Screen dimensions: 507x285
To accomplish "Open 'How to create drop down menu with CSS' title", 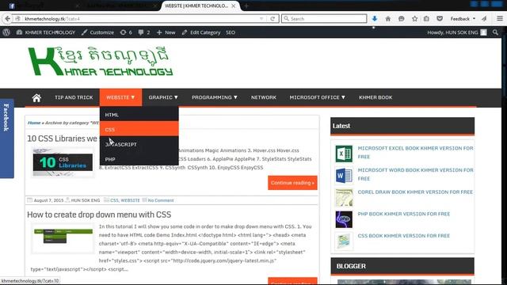I will click(99, 215).
